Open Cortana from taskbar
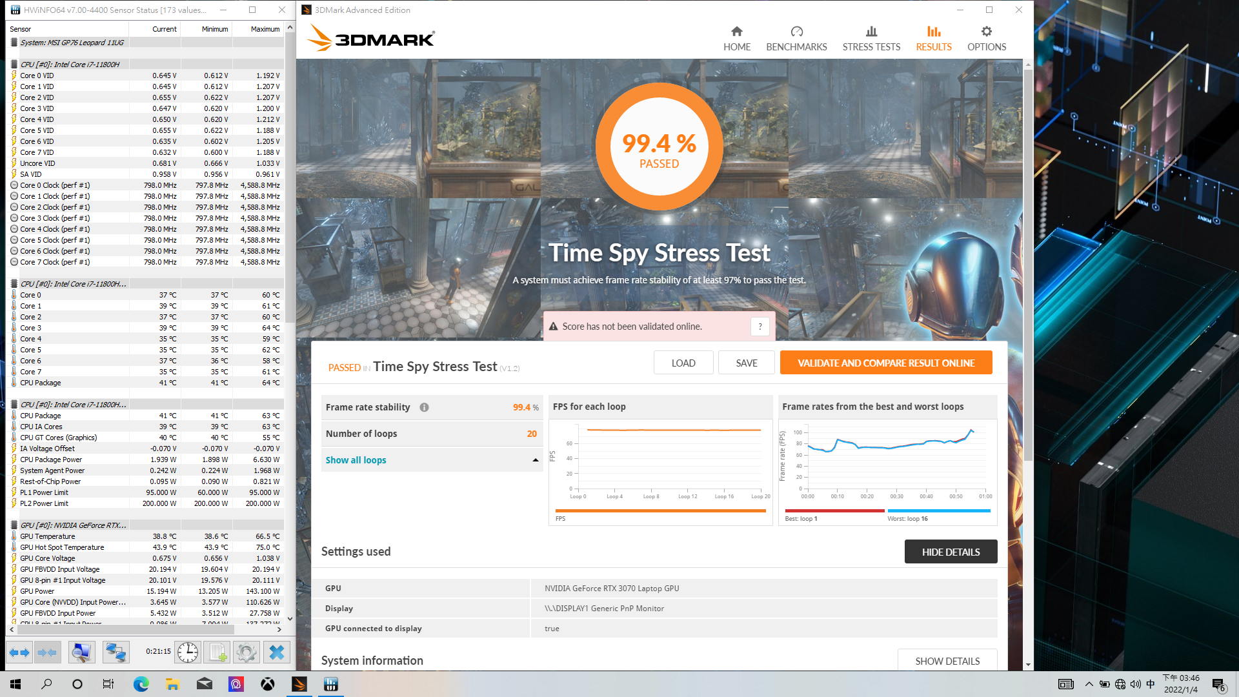The image size is (1239, 697). [77, 684]
